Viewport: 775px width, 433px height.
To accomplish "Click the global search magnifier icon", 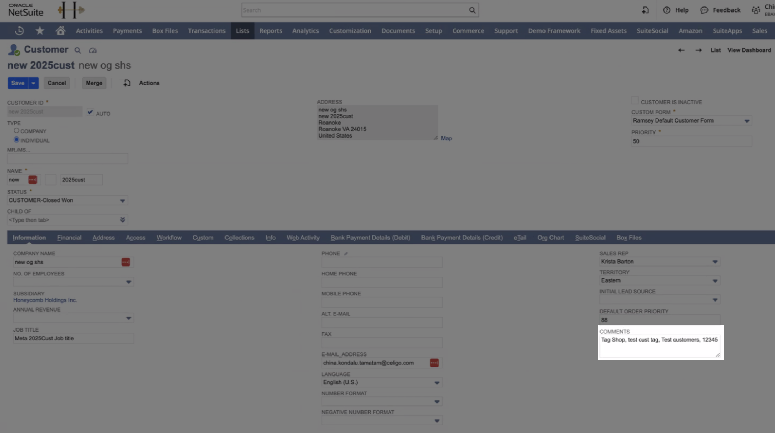I will tap(472, 10).
